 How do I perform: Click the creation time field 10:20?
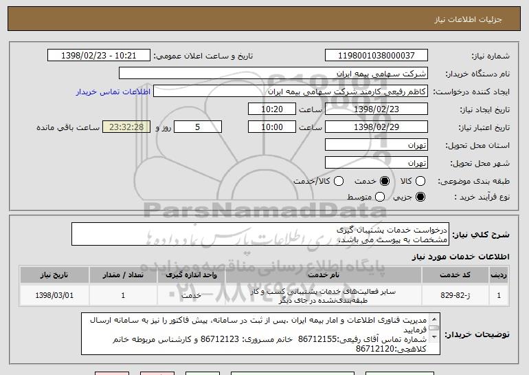point(272,109)
